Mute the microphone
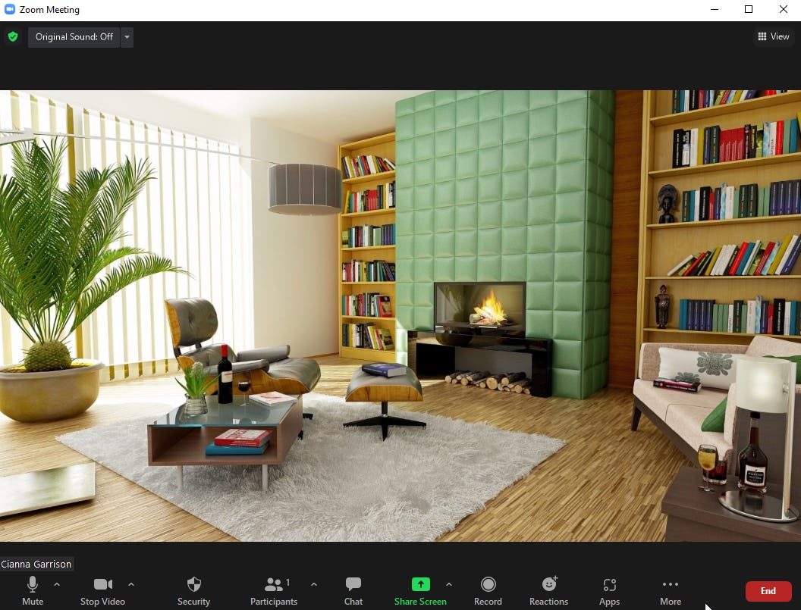Screen dimensions: 801x610 coord(33,590)
